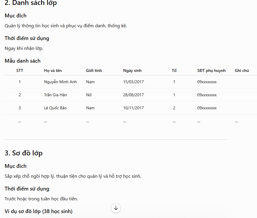Click the Nữ gender cell
This screenshot has height=218, width=257.
tap(89, 95)
